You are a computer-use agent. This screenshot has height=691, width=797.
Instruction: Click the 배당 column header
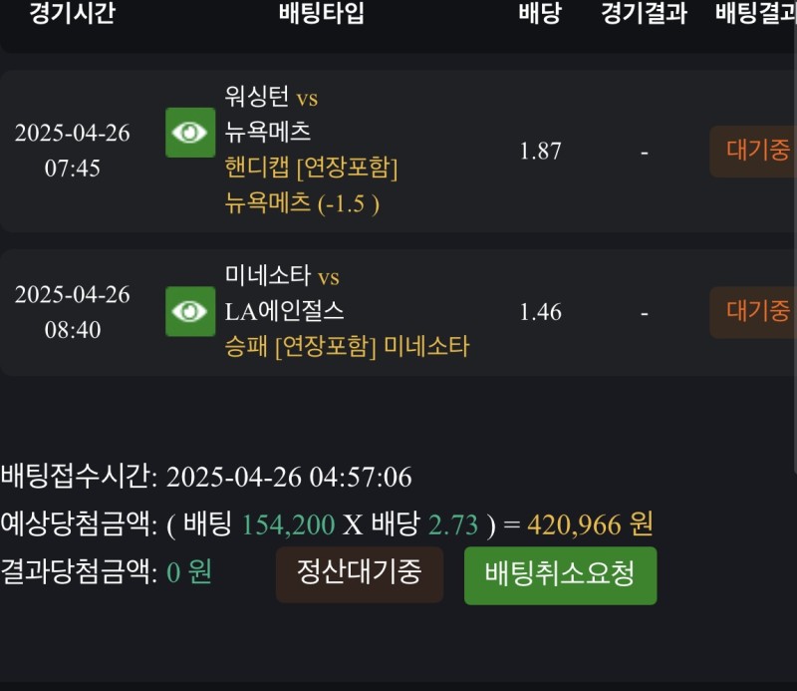coord(540,14)
